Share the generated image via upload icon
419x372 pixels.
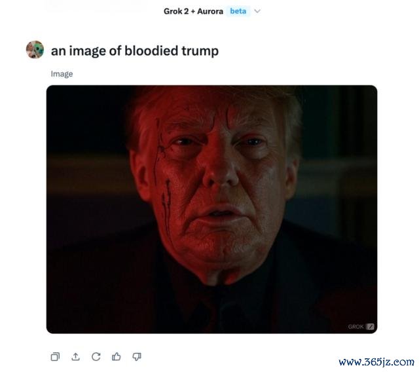(x=76, y=356)
